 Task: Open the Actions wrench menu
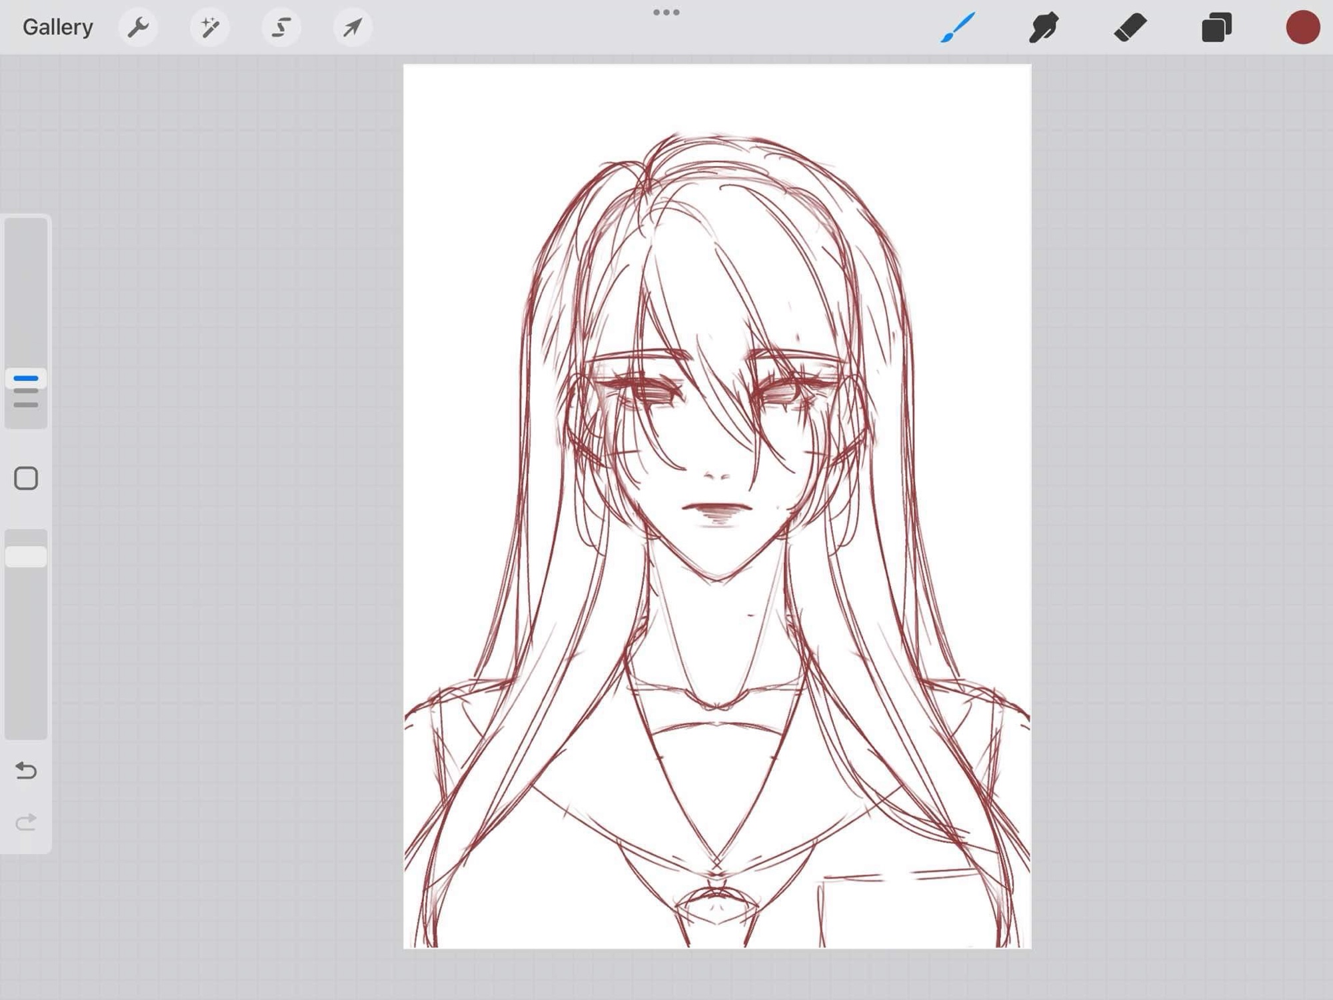click(138, 27)
